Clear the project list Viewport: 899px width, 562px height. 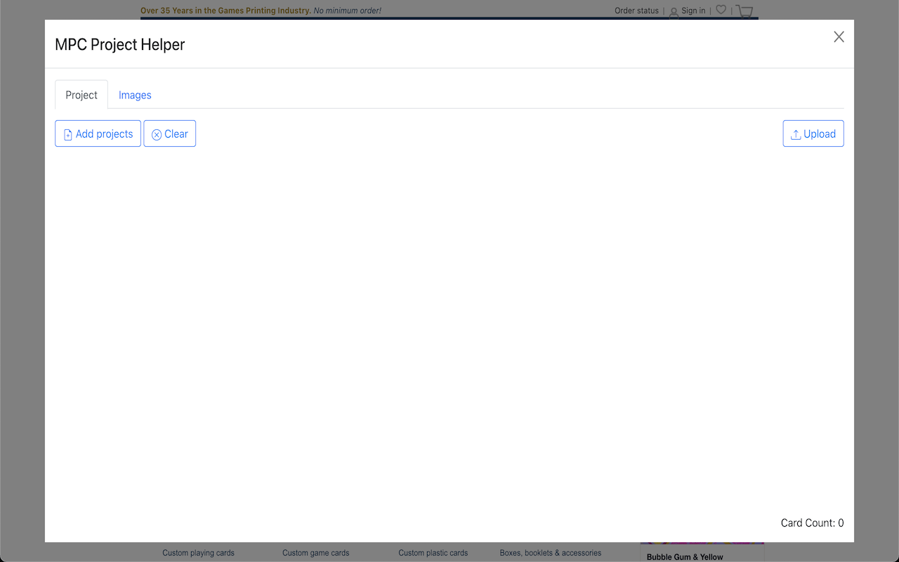coord(170,133)
